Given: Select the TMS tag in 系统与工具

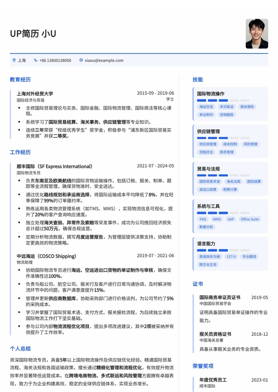Looking at the screenshot, I should pos(203,219).
